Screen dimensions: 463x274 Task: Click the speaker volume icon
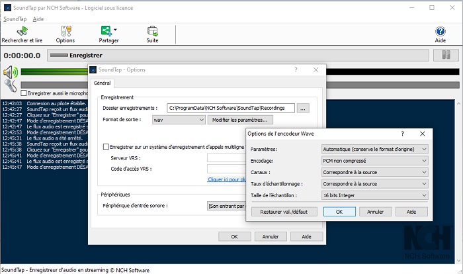pyautogui.click(x=11, y=72)
